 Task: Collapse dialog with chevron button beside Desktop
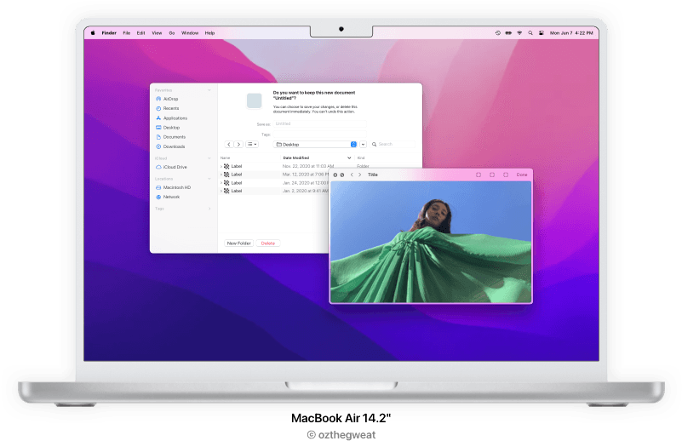[x=363, y=145]
